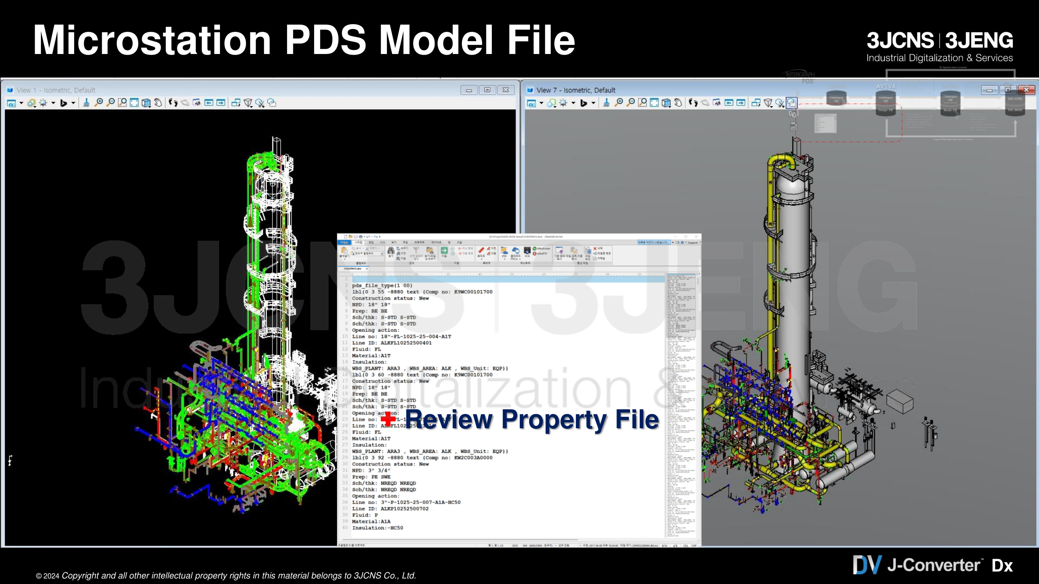
Task: Switch to third ribbon tab (Edit) in UltraEdit
Action: click(x=371, y=243)
